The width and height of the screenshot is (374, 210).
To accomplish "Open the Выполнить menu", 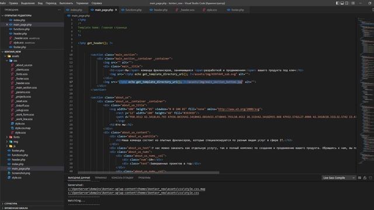I will tap(66, 3).
